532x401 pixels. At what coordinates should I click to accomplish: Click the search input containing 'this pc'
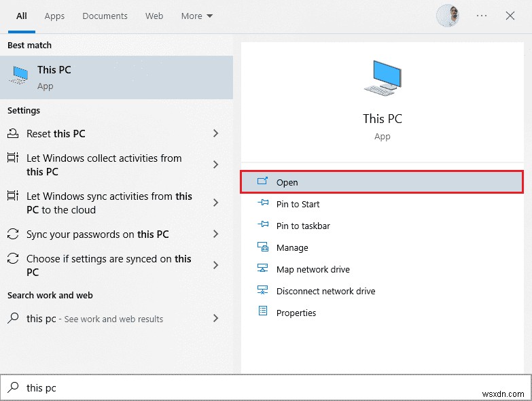tap(266, 387)
